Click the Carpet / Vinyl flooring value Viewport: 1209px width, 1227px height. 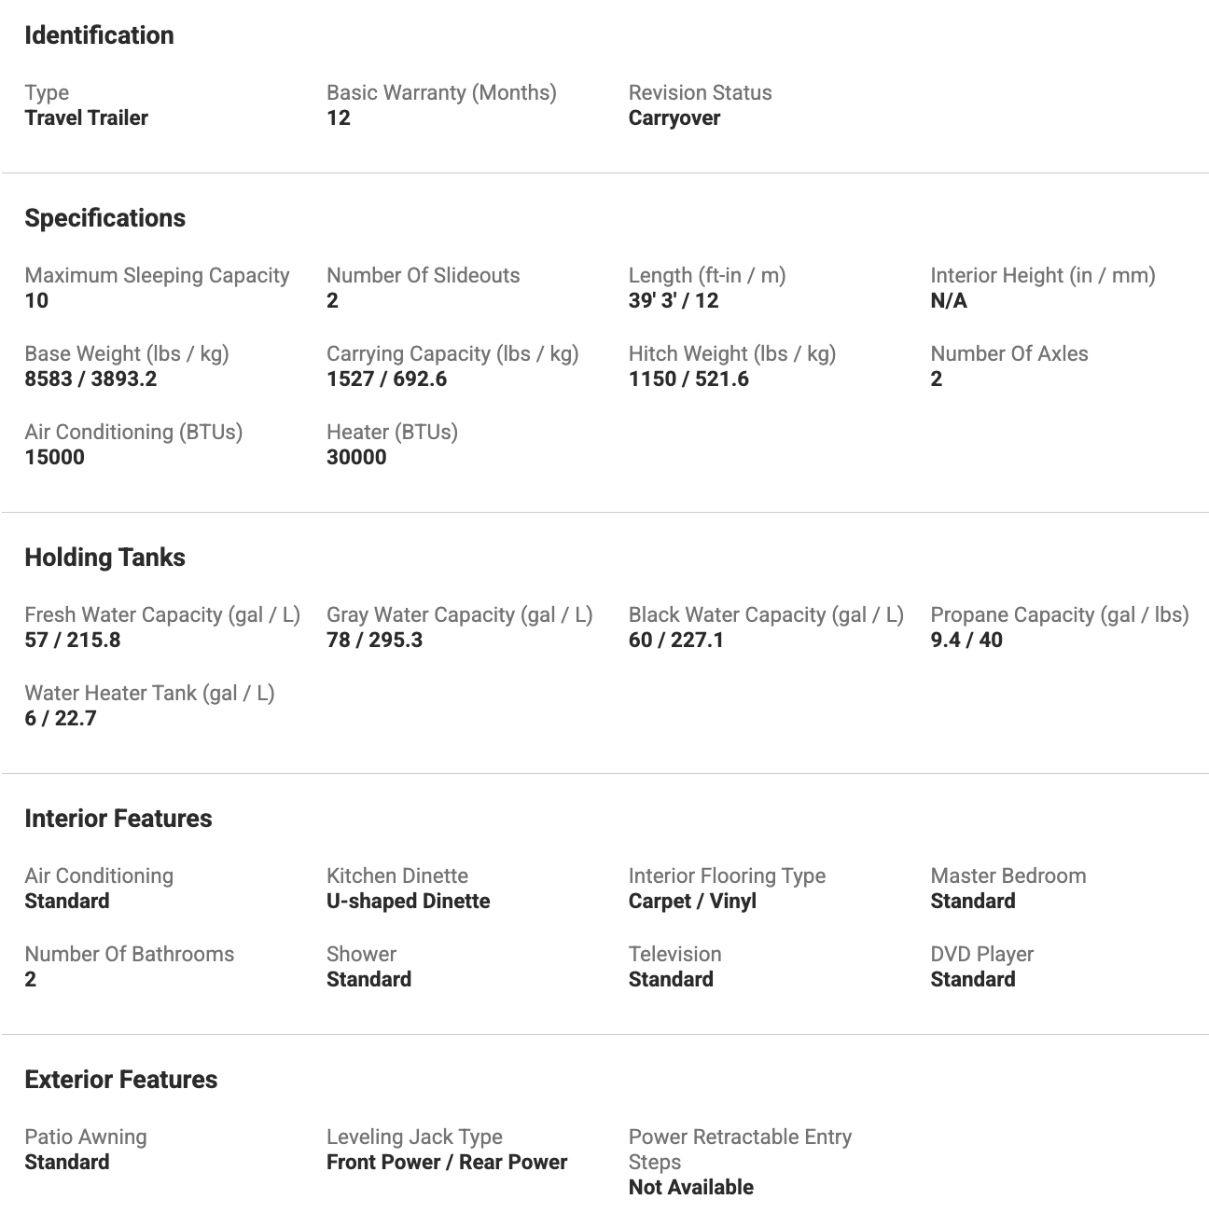691,901
